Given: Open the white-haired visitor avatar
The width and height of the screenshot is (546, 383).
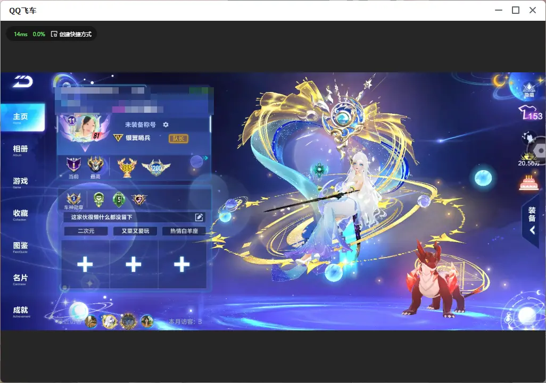Looking at the screenshot, I should click(109, 321).
